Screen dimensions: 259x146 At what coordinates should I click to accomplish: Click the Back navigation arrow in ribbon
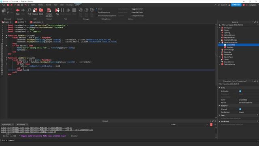click(x=18, y=11)
